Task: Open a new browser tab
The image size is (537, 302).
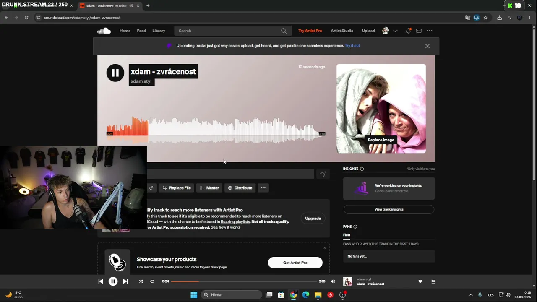Action: click(148, 6)
